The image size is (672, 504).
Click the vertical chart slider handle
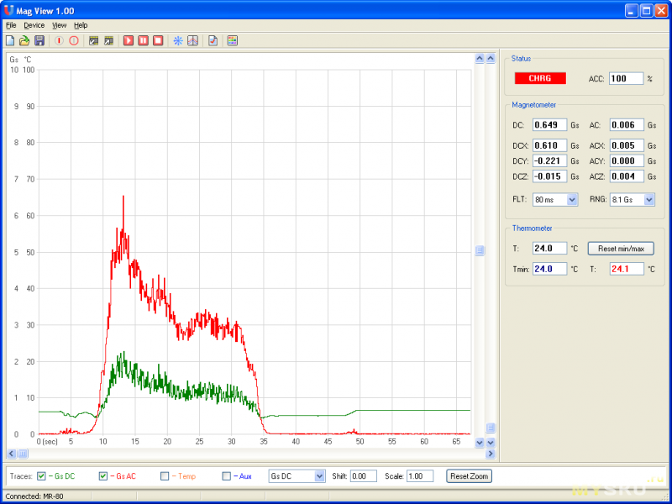point(480,250)
